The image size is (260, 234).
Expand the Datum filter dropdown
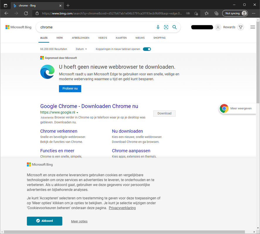pyautogui.click(x=81, y=49)
